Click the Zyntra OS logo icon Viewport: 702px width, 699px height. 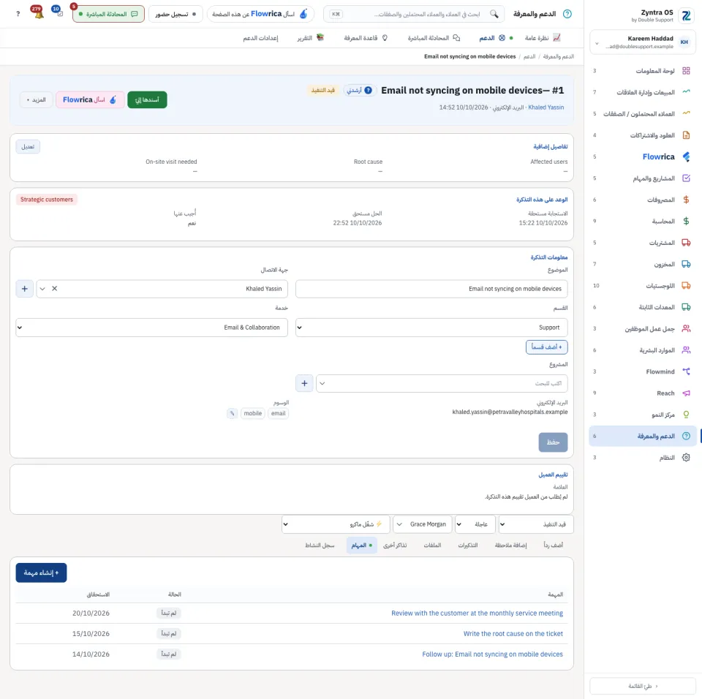[x=686, y=16]
